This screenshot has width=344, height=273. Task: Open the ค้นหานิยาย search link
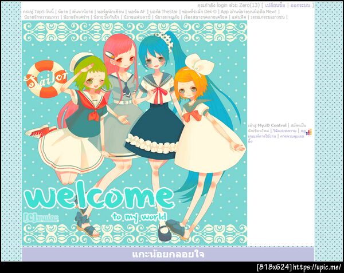coord(83,11)
